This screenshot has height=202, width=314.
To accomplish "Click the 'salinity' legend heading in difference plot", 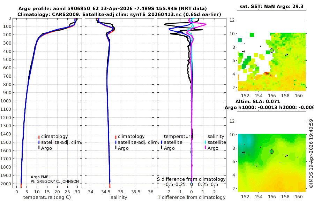I will point(216,137).
